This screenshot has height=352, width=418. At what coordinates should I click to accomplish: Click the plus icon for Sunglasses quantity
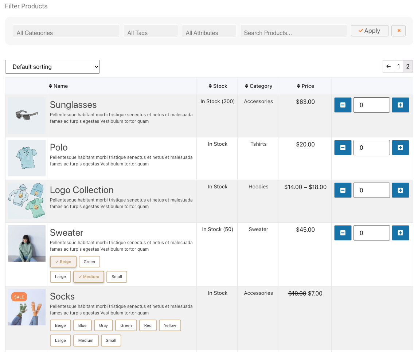pyautogui.click(x=400, y=105)
